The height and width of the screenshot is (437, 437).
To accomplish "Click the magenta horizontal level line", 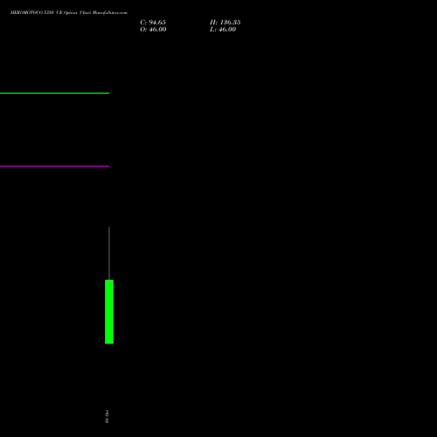I will pyautogui.click(x=54, y=166).
